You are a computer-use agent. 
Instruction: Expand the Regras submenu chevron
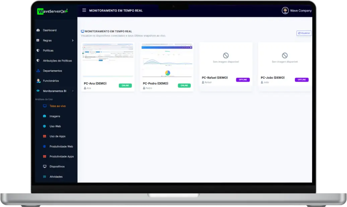coord(73,41)
